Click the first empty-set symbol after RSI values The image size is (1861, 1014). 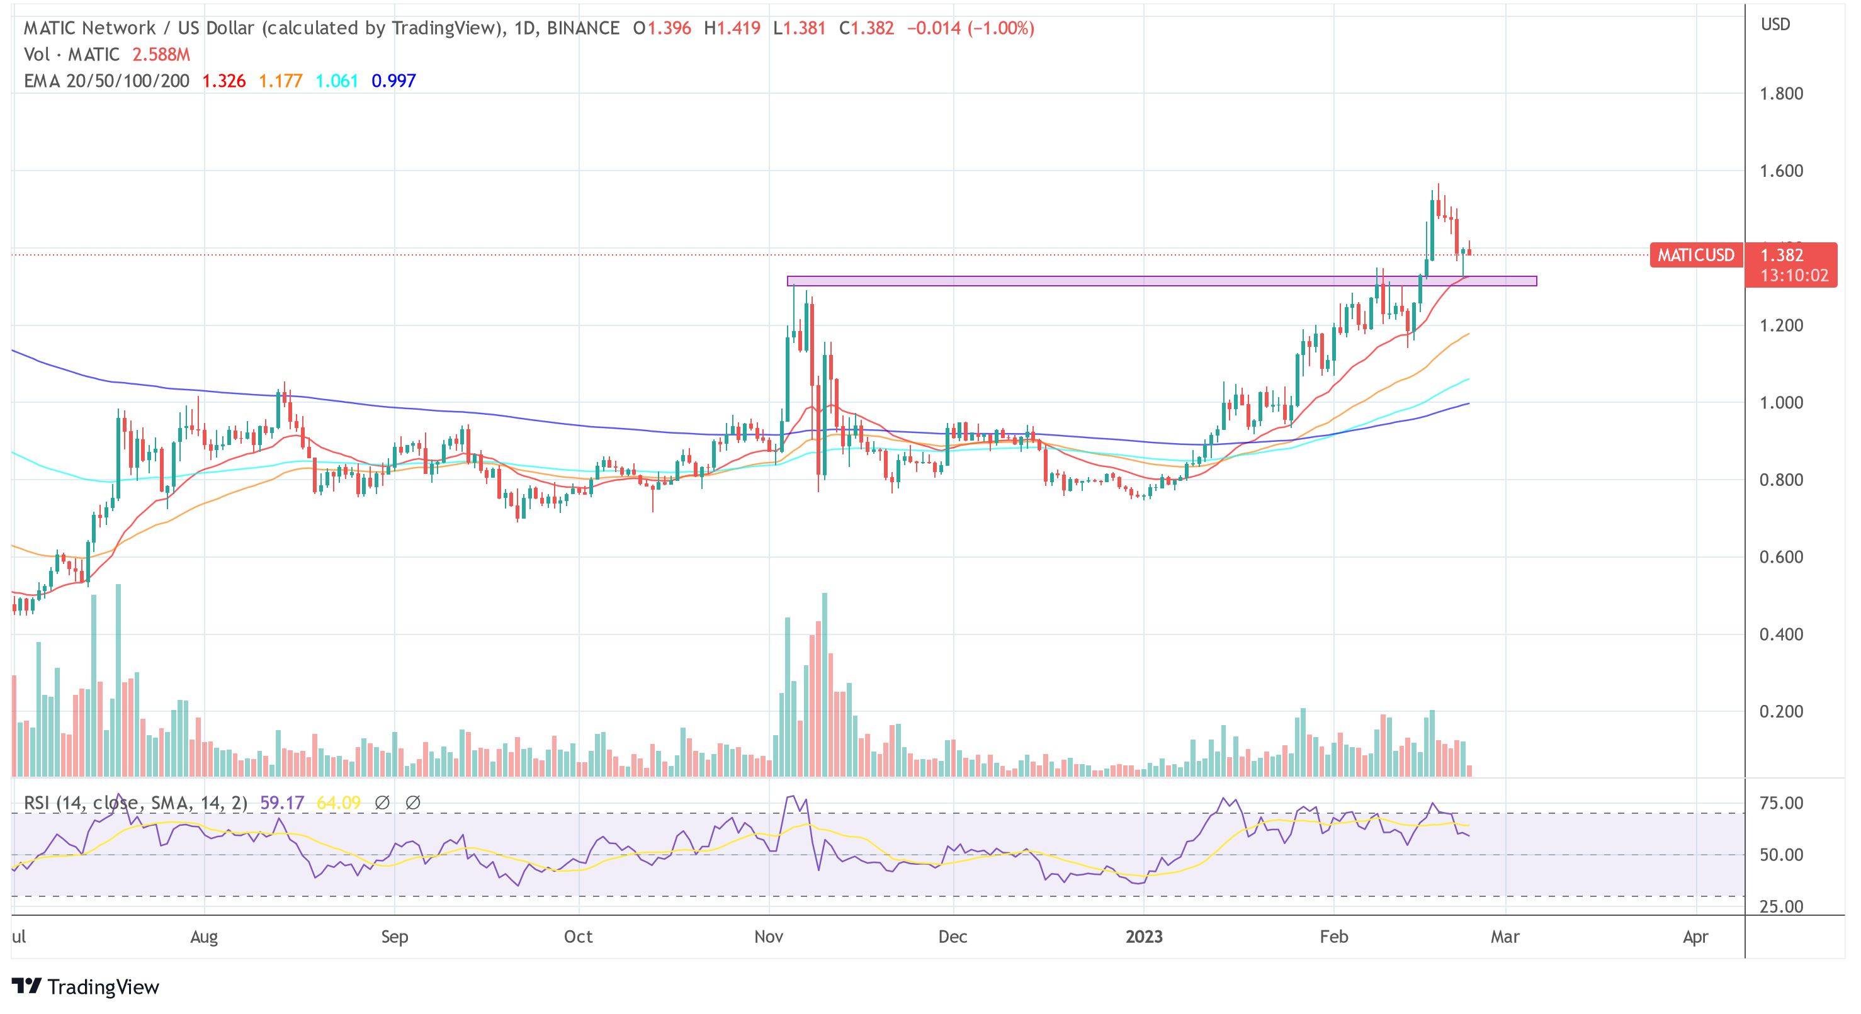coord(382,803)
